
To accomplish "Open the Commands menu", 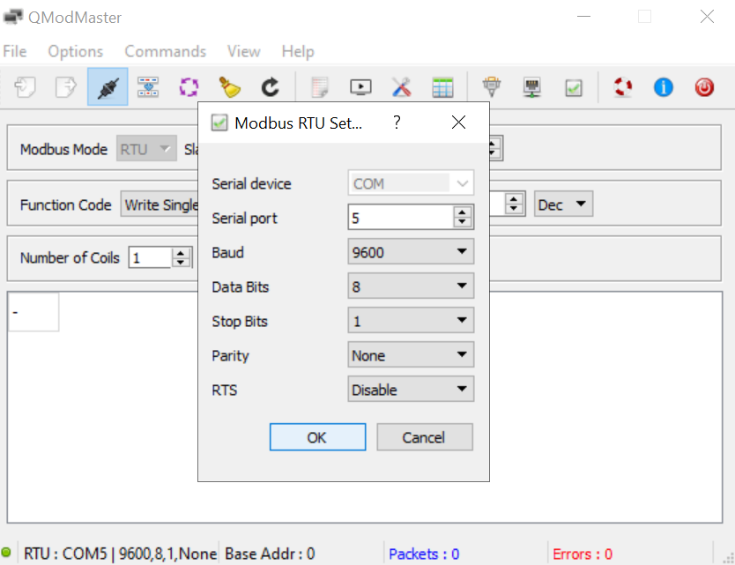I will (165, 51).
